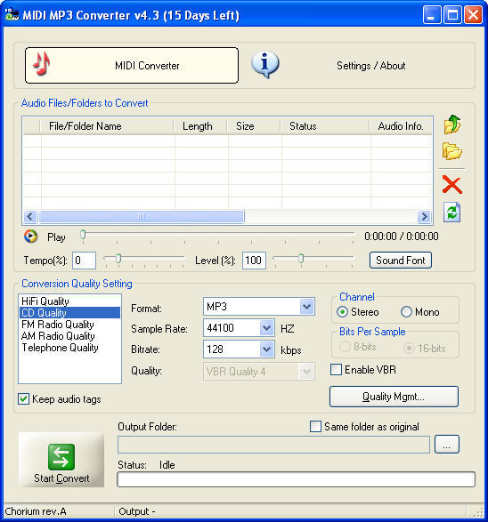Click the add files icon with green arrow

coord(452,124)
